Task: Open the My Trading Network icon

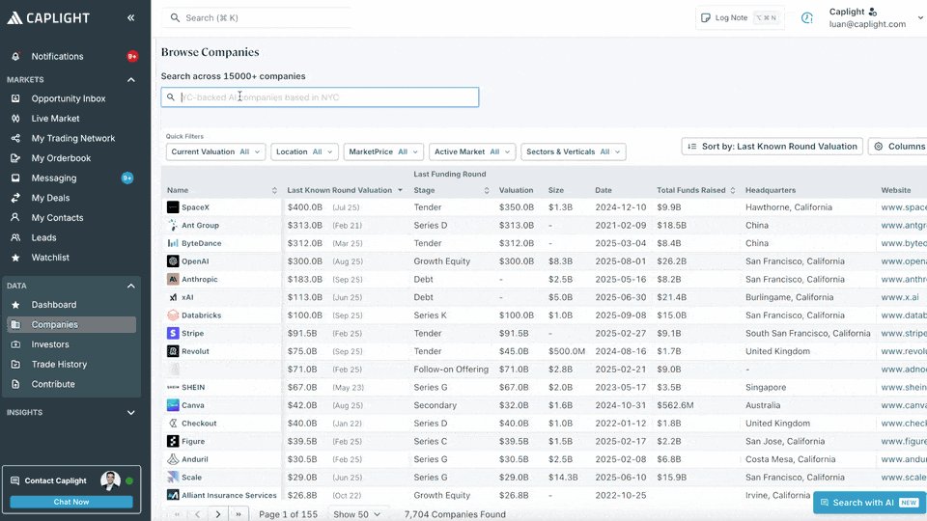Action: pos(16,138)
